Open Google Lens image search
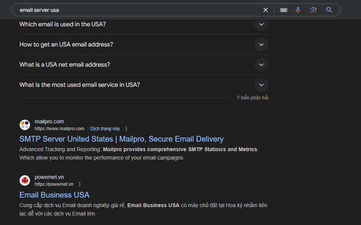 [x=313, y=10]
